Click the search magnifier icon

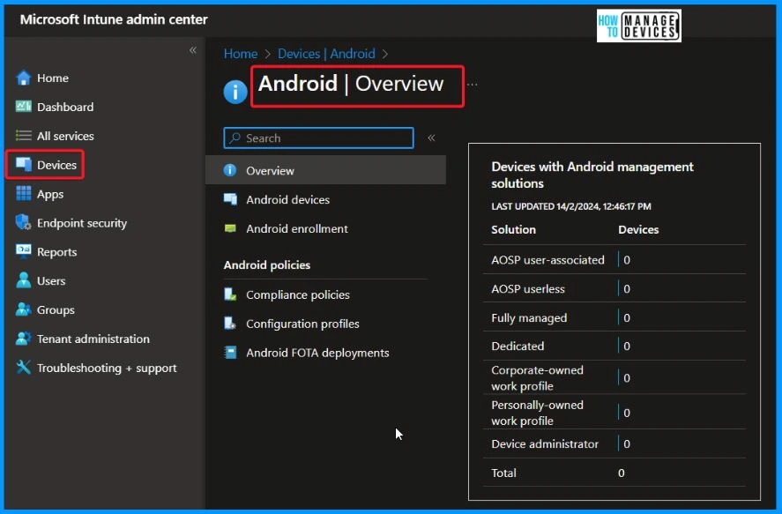tap(235, 138)
